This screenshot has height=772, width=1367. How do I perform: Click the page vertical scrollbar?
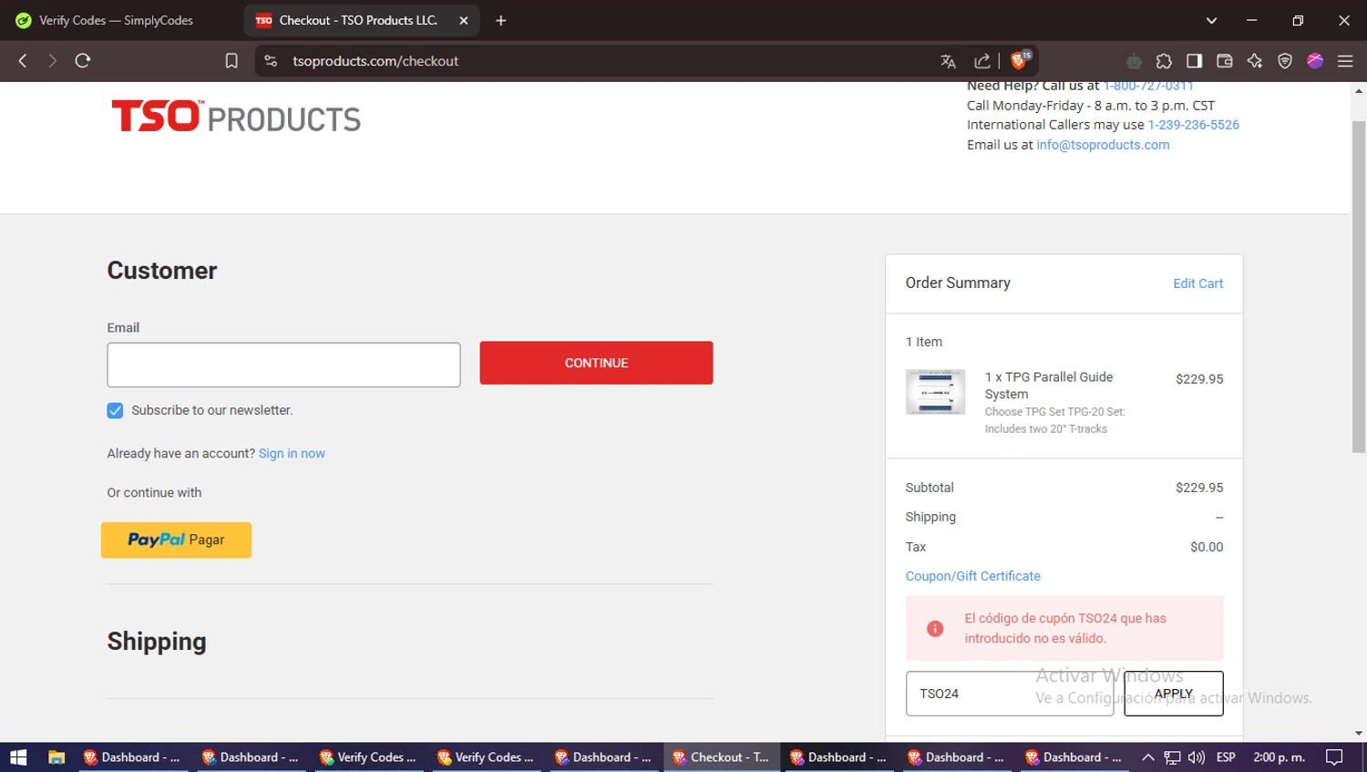click(1359, 286)
